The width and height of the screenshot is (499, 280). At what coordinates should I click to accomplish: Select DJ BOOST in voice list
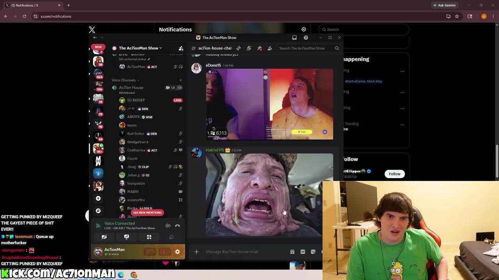pos(136,100)
